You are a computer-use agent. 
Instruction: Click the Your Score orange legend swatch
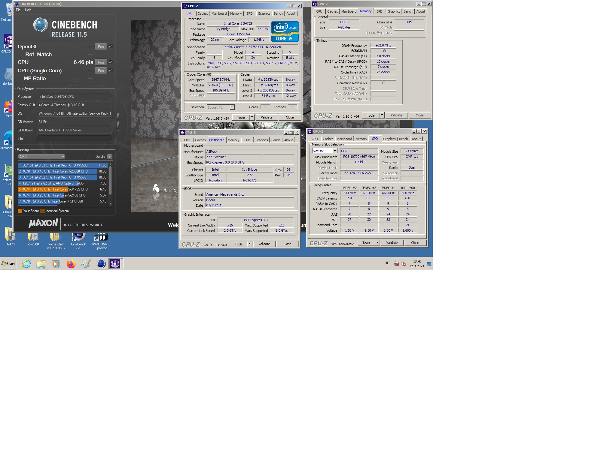(x=20, y=211)
